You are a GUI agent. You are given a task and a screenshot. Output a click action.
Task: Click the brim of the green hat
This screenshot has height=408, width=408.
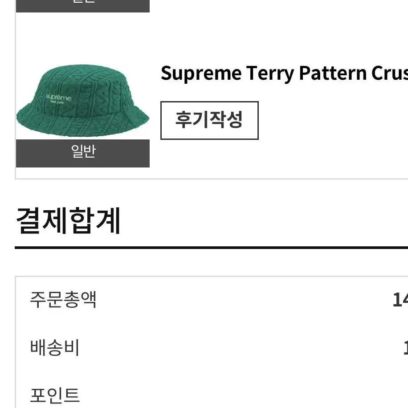pyautogui.click(x=83, y=123)
